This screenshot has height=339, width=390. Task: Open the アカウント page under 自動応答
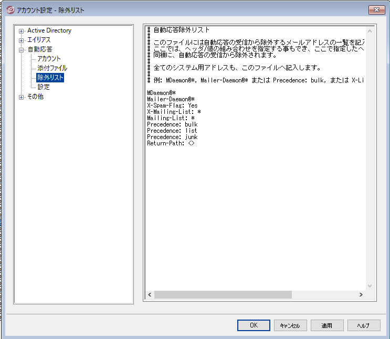click(x=49, y=59)
